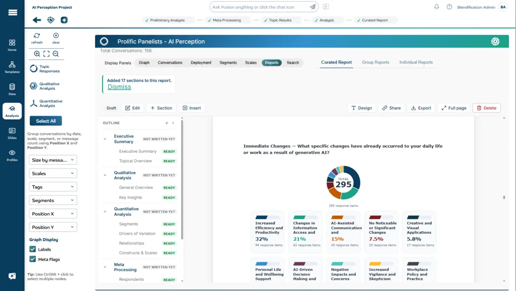Viewport: 516px width, 291px height.
Task: Click the Edit report button
Action: click(x=132, y=108)
